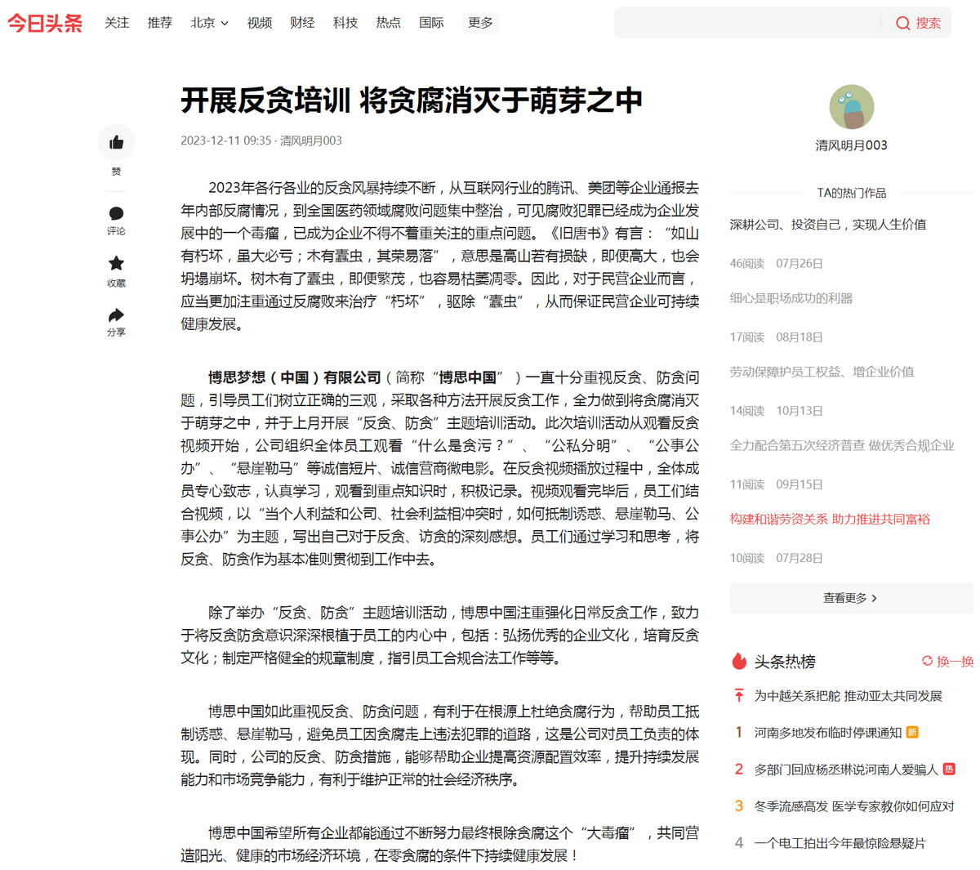980x870 pixels.
Task: Click the 14阅读 read count
Action: pos(747,410)
